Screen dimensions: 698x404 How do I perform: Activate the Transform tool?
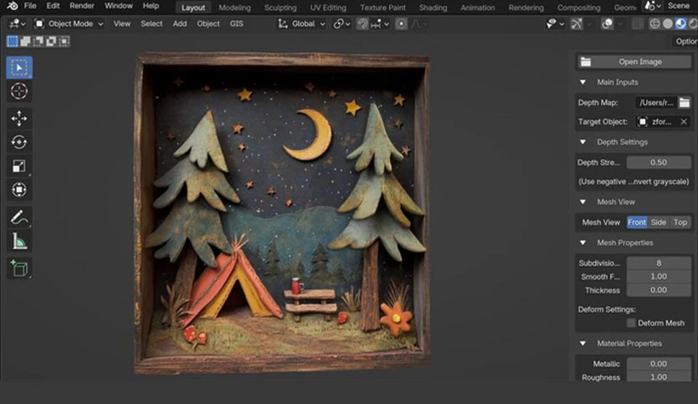pos(19,190)
